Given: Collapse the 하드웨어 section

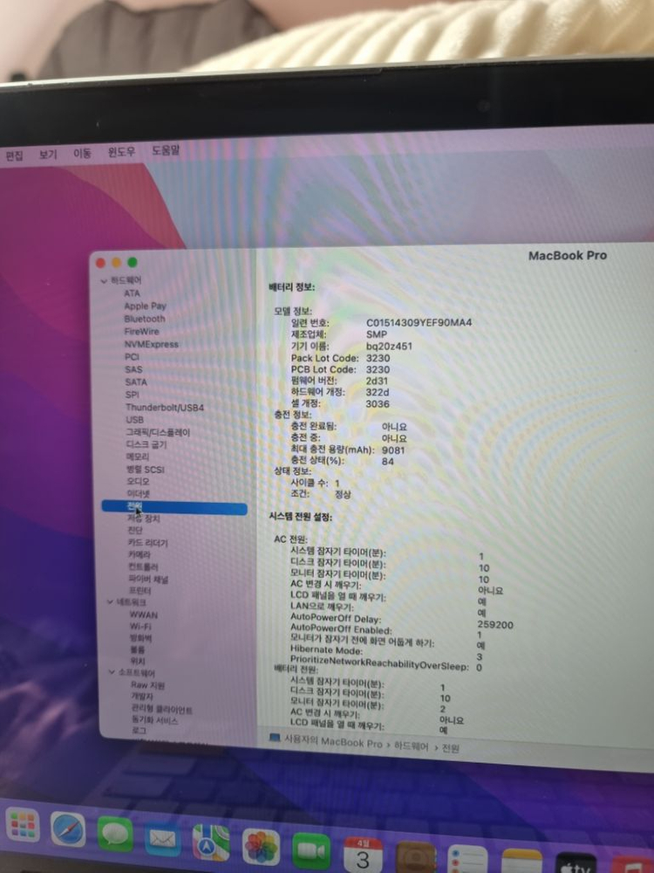Looking at the screenshot, I should [104, 280].
